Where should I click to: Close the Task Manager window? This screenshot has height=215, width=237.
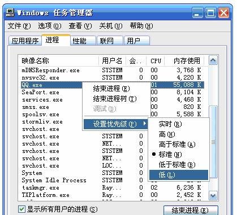pyautogui.click(x=223, y=13)
